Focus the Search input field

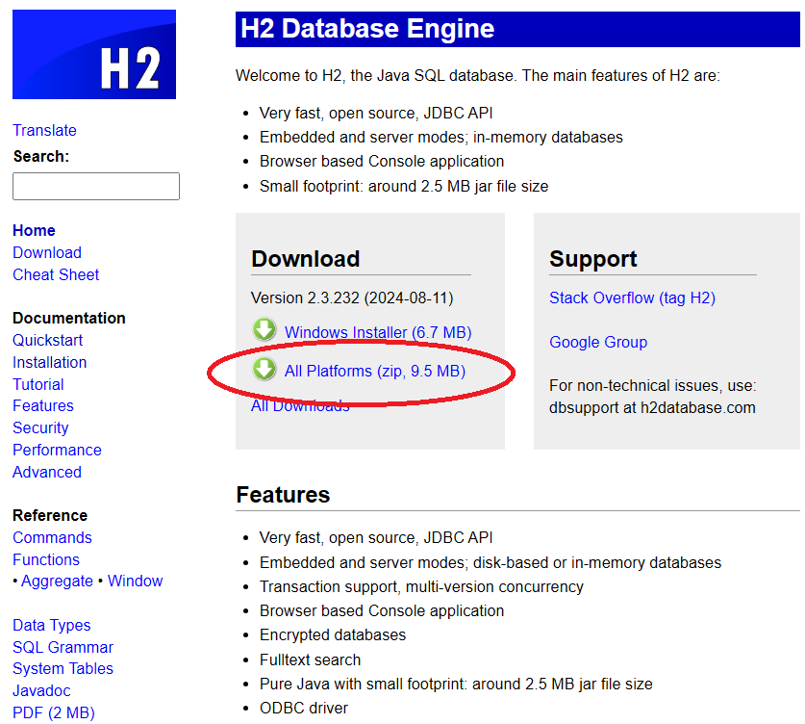coord(96,186)
